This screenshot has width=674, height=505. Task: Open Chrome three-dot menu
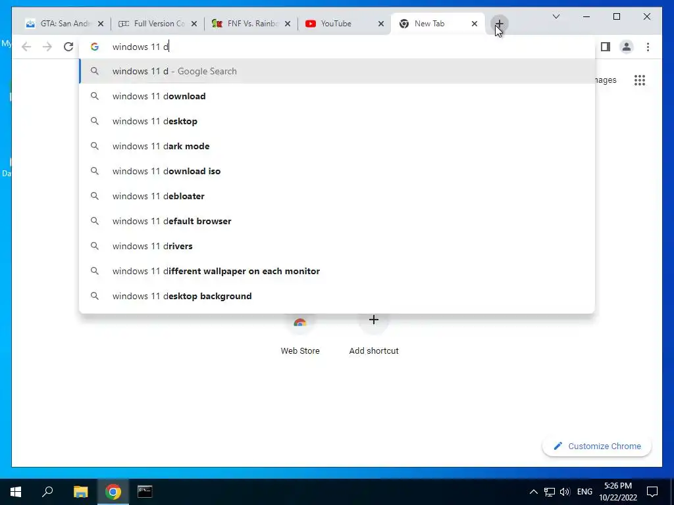(x=648, y=47)
